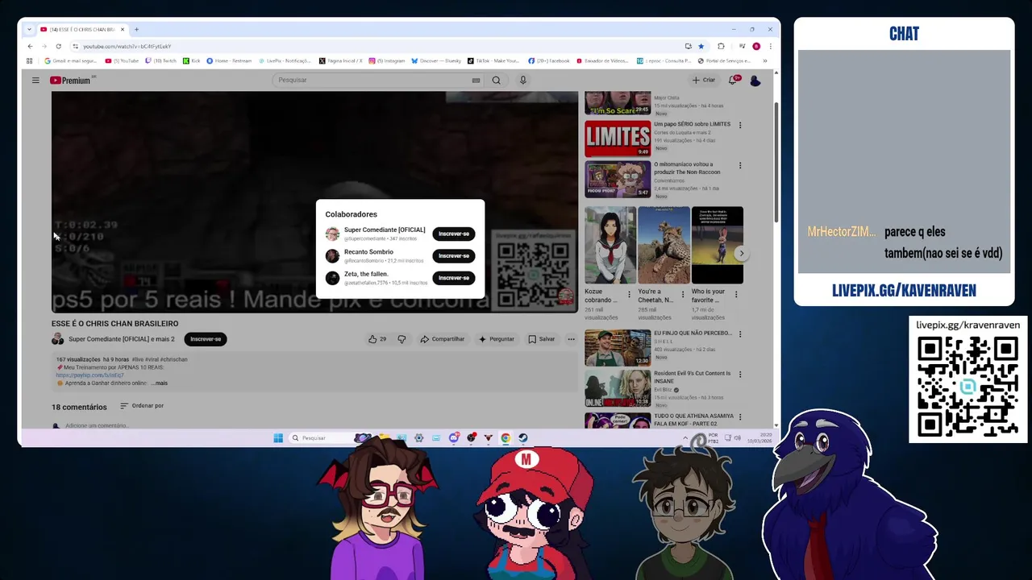Subscribe to Recanto Sombrio in Colaboradores
Image resolution: width=1032 pixels, height=580 pixels.
click(x=454, y=255)
